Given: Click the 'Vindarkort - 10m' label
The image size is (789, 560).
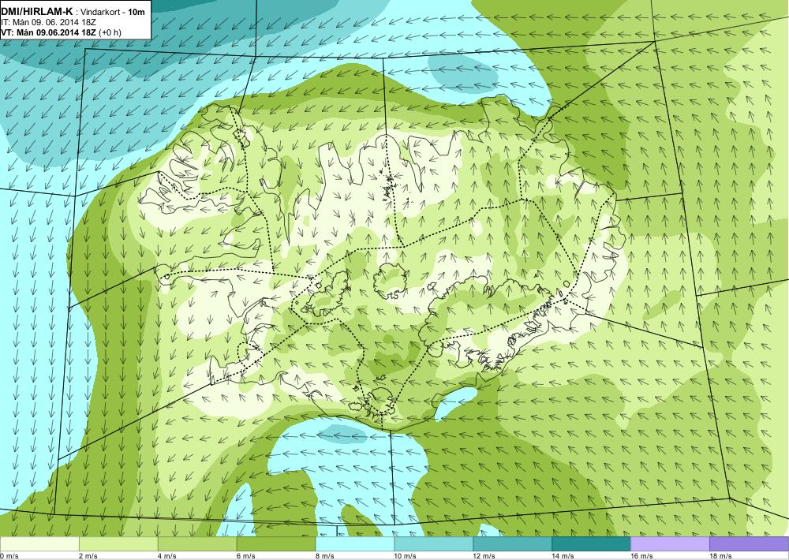Looking at the screenshot, I should coord(113,12).
